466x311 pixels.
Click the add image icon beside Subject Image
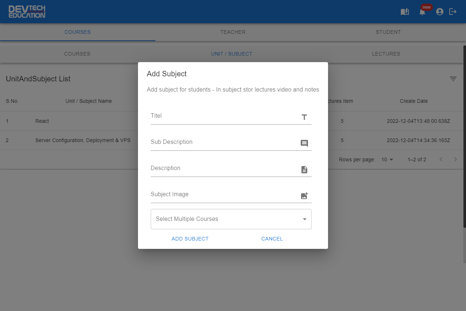[x=304, y=195]
